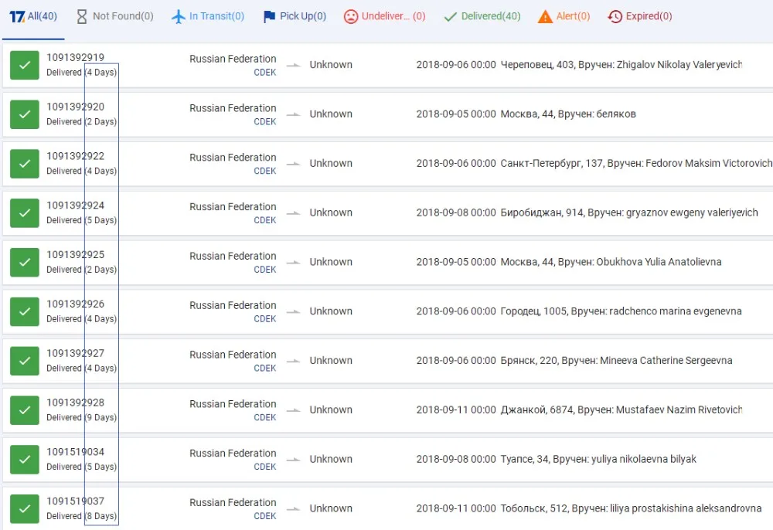Click green delivered icon for 1091392920
Viewport: 773px width, 530px height.
pyautogui.click(x=25, y=114)
